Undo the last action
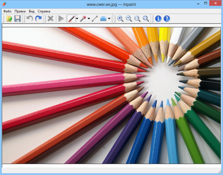Screen dimensions: 223x175 click(30, 19)
